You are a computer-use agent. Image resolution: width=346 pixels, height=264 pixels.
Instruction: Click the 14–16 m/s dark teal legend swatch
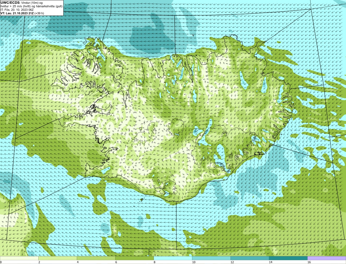288,258
